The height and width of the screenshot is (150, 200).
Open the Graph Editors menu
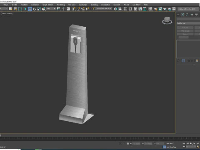coord(48,5)
